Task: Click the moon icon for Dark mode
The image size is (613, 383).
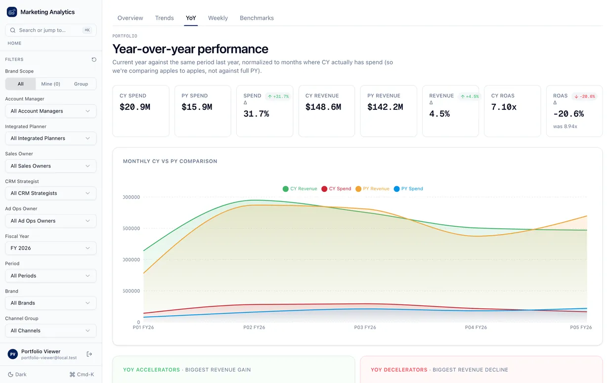Action: pyautogui.click(x=11, y=375)
